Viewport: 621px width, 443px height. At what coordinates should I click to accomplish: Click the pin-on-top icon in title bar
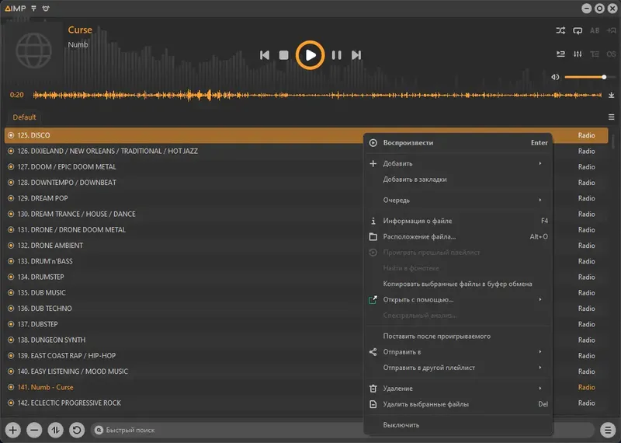pyautogui.click(x=33, y=9)
